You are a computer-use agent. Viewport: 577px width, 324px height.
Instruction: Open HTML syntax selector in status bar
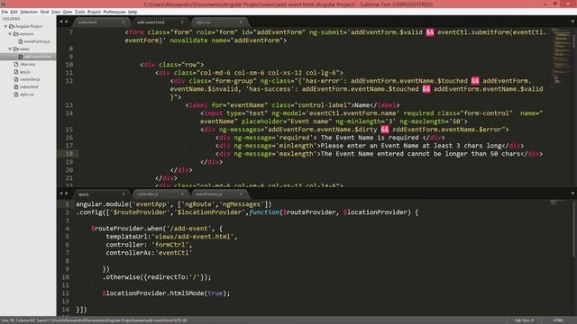557,320
